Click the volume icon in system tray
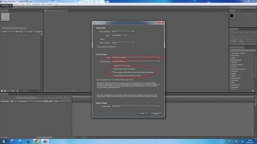The image size is (257, 144). pos(243,142)
